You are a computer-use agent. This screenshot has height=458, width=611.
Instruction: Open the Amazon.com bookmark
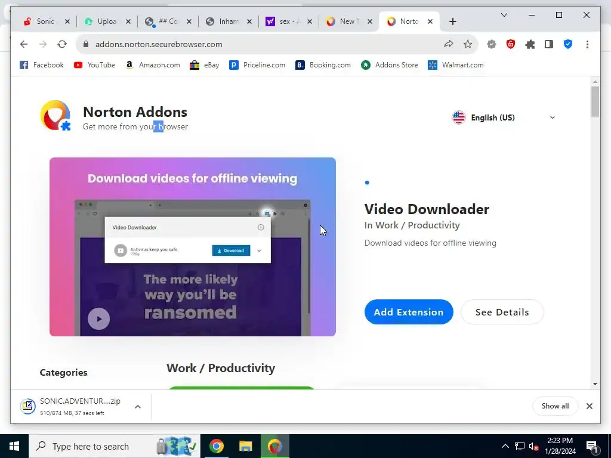(153, 65)
